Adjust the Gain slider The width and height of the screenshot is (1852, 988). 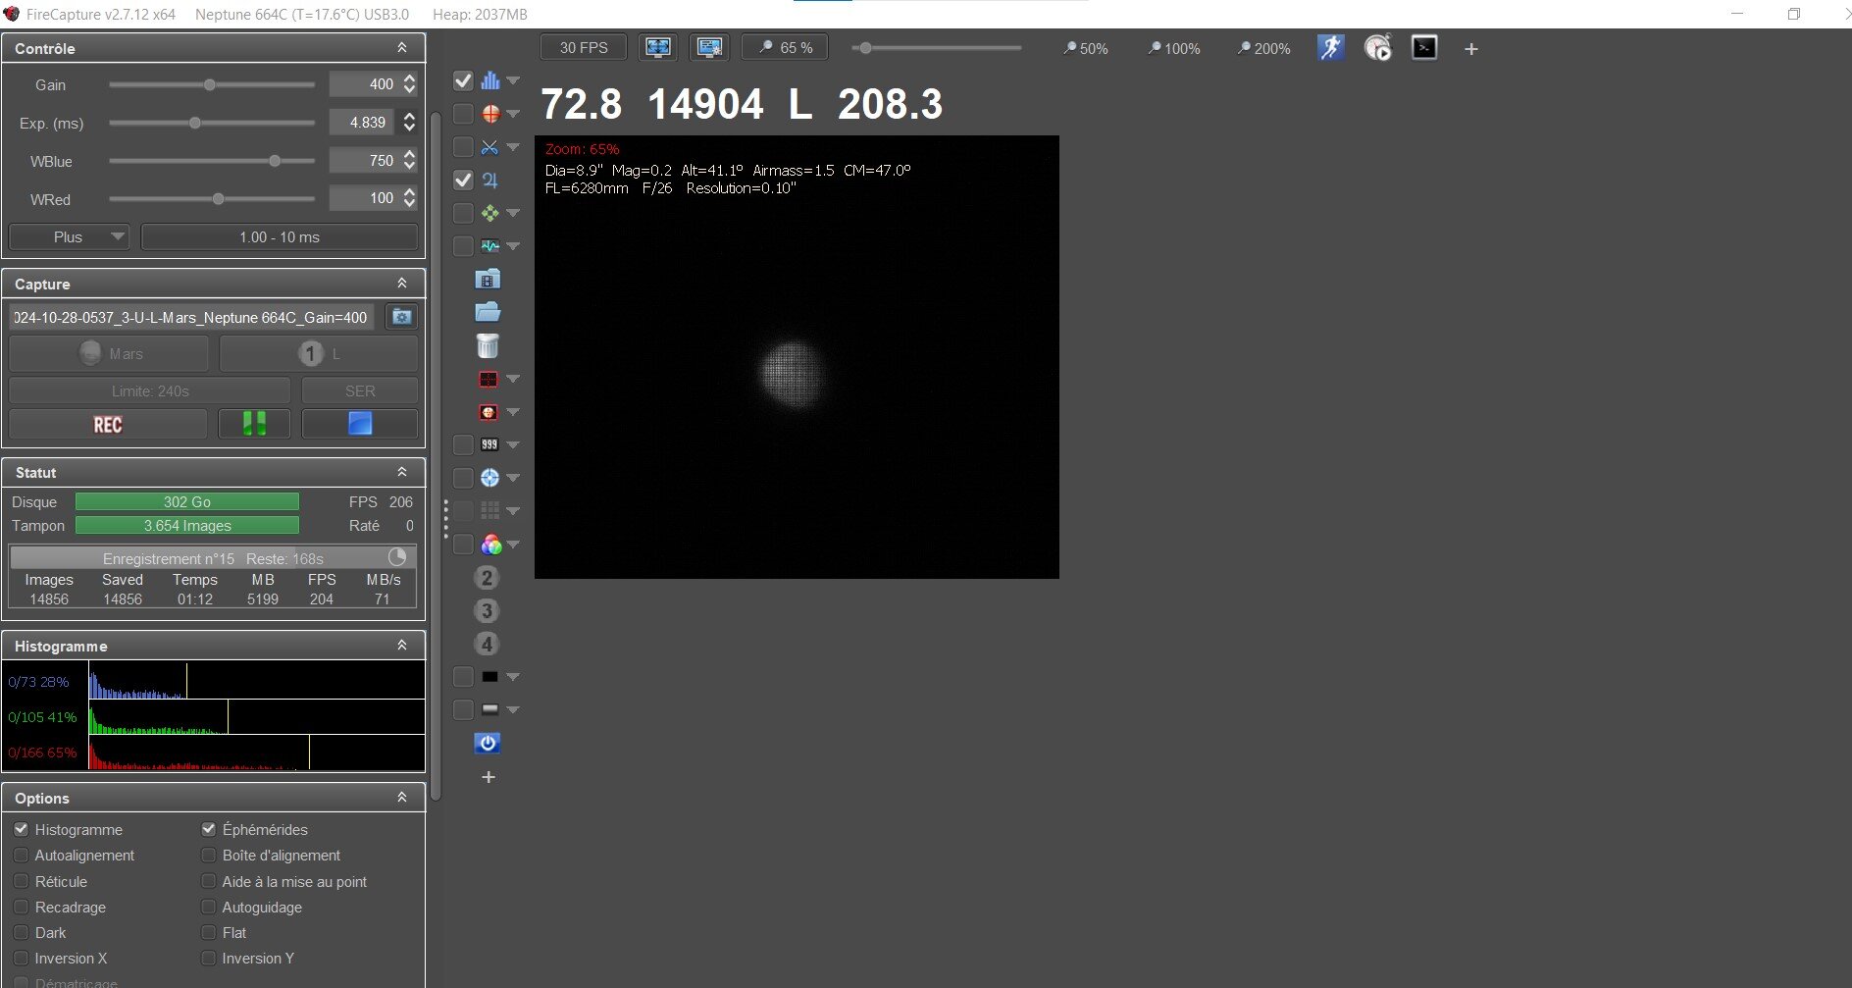[210, 84]
